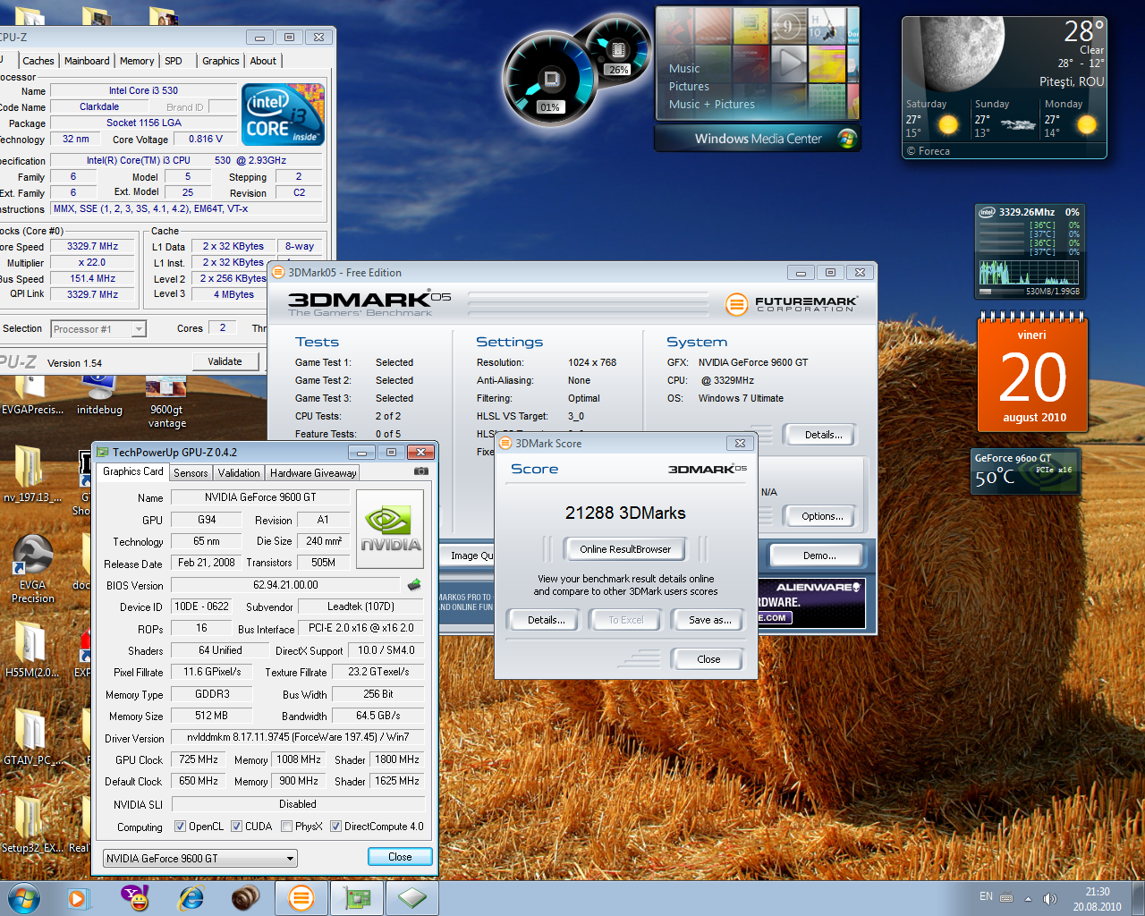The height and width of the screenshot is (916, 1145).
Task: Click Details button in 3DMark Score
Action: 546,620
